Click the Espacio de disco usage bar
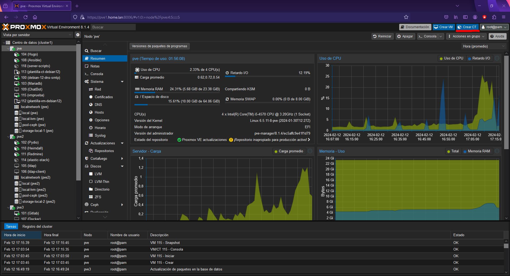This screenshot has height=276, width=510. pyautogui.click(x=177, y=105)
